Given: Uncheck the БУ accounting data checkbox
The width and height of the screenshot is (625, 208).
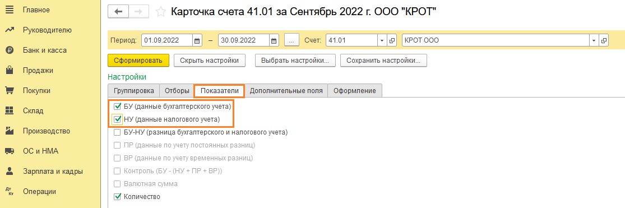Looking at the screenshot, I should click(117, 107).
